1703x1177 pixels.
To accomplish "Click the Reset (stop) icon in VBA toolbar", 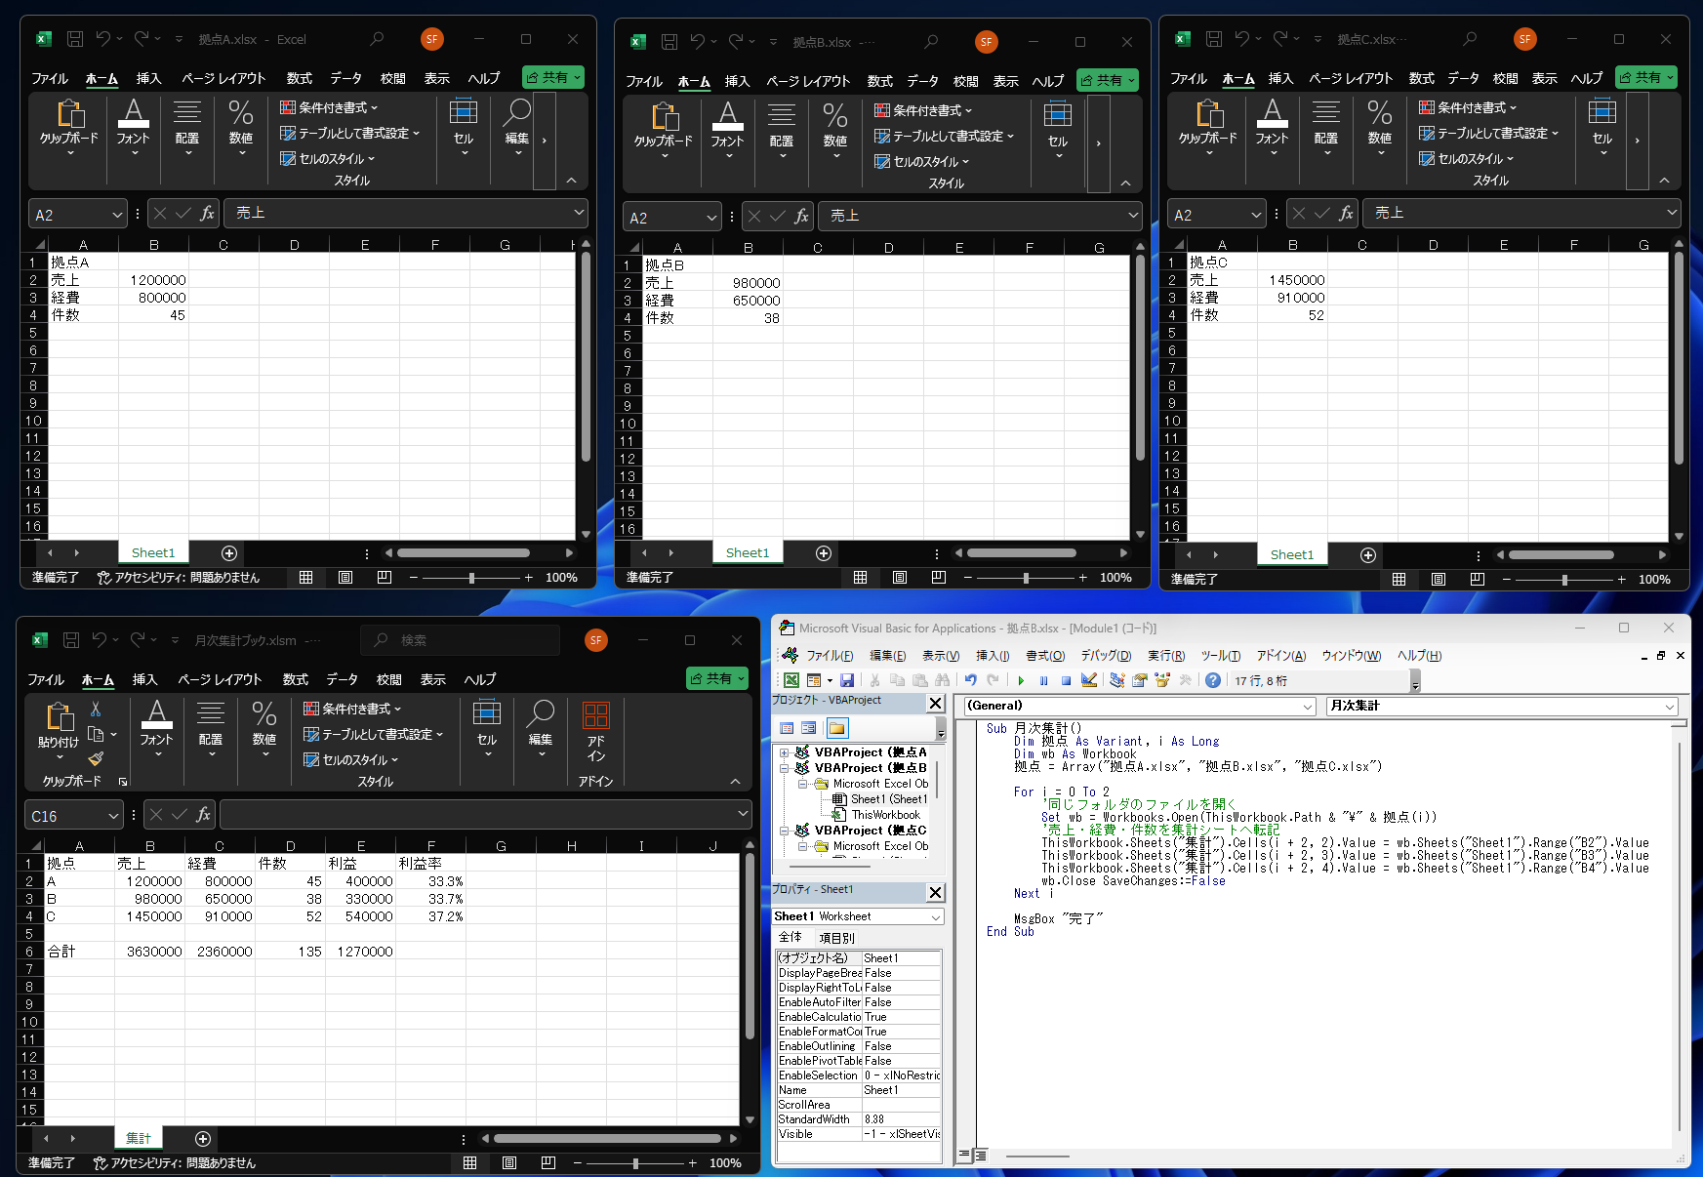I will click(1066, 680).
